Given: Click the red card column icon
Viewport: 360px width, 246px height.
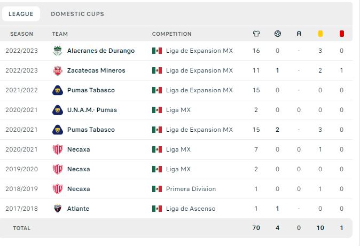Looking at the screenshot, I should tap(342, 34).
